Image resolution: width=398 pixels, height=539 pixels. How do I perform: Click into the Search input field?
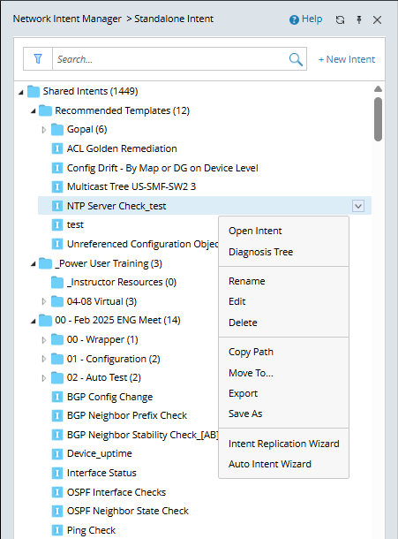(171, 59)
